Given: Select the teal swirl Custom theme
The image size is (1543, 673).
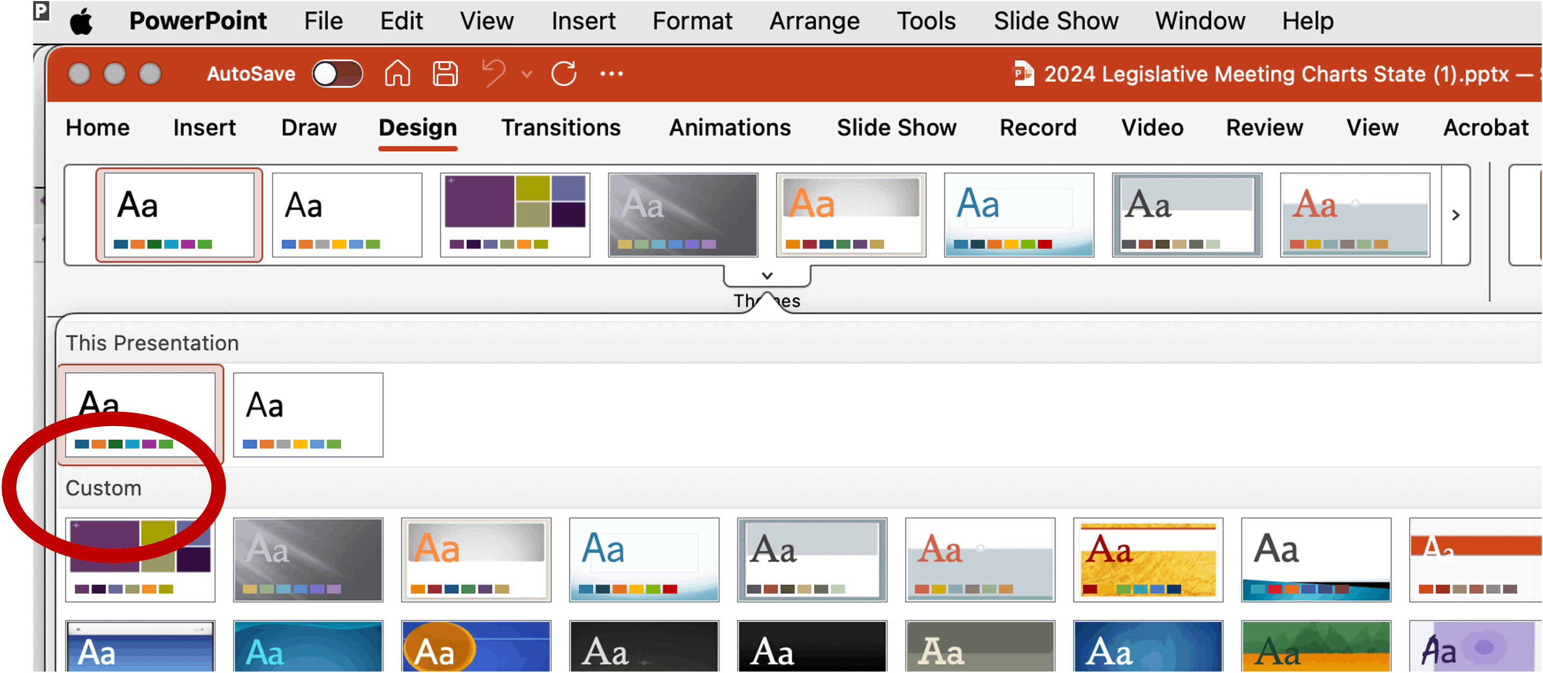Looking at the screenshot, I should click(x=308, y=646).
